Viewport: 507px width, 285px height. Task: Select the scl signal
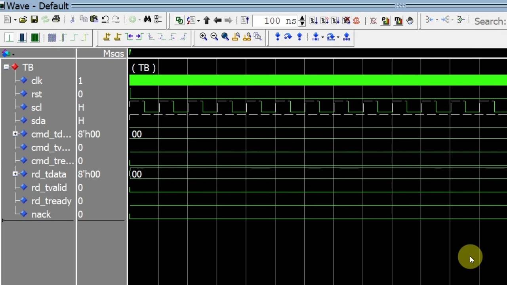(x=36, y=107)
